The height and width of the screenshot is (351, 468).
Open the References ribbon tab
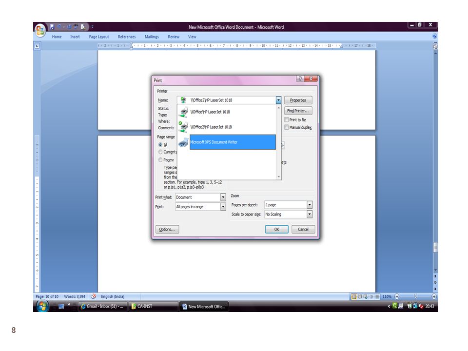127,37
